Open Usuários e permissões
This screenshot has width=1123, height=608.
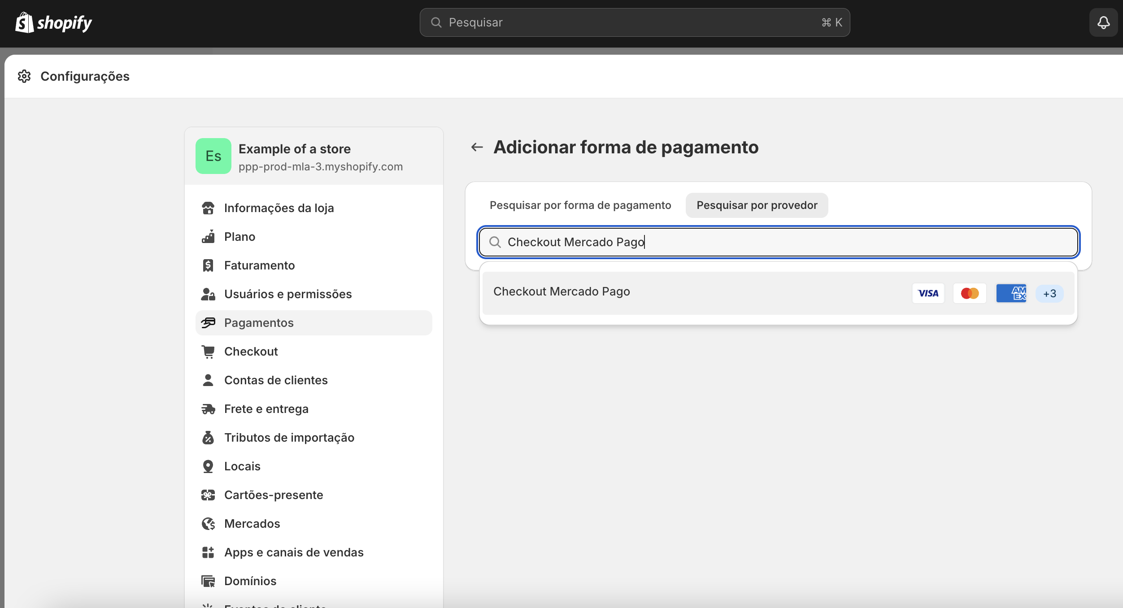pyautogui.click(x=314, y=294)
